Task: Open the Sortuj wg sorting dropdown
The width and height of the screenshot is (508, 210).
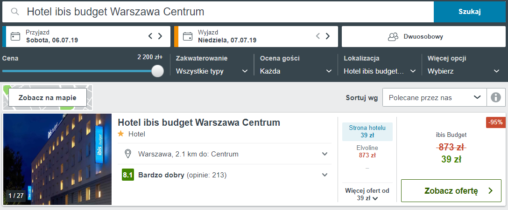Action: 434,97
